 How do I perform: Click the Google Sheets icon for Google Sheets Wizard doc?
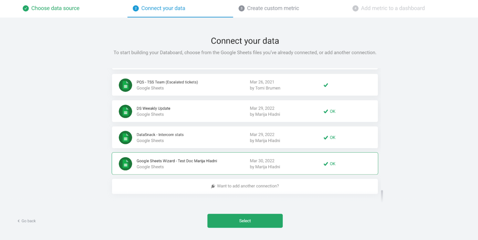click(125, 163)
